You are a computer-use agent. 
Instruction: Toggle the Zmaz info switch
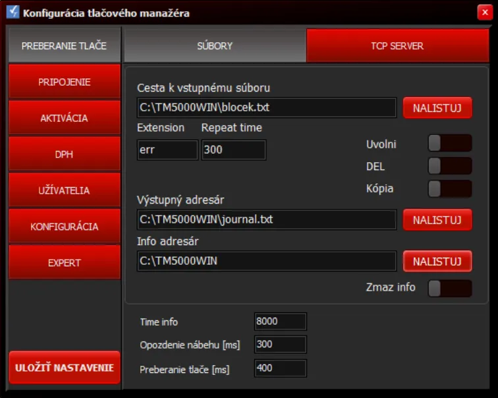450,288
